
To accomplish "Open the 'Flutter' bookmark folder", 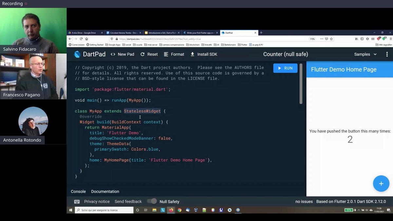I will pyautogui.click(x=242, y=45).
